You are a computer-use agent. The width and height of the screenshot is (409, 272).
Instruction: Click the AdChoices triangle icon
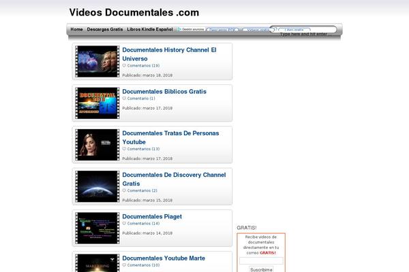[x=179, y=29]
